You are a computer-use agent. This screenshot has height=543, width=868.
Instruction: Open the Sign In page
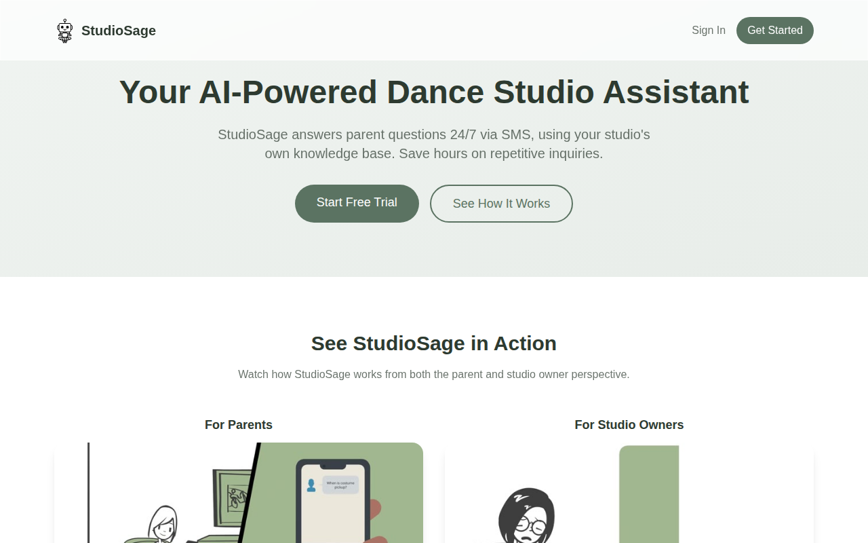[x=709, y=30]
